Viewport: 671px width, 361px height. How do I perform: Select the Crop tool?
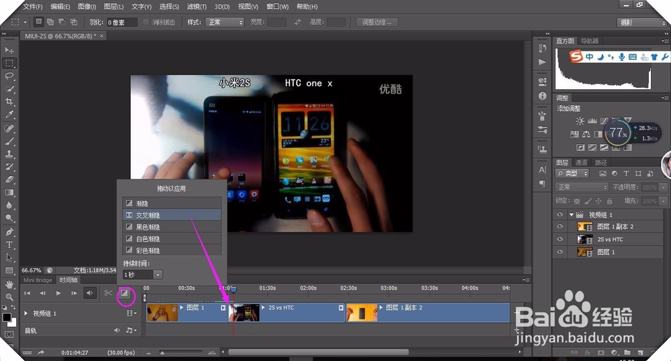(x=9, y=102)
